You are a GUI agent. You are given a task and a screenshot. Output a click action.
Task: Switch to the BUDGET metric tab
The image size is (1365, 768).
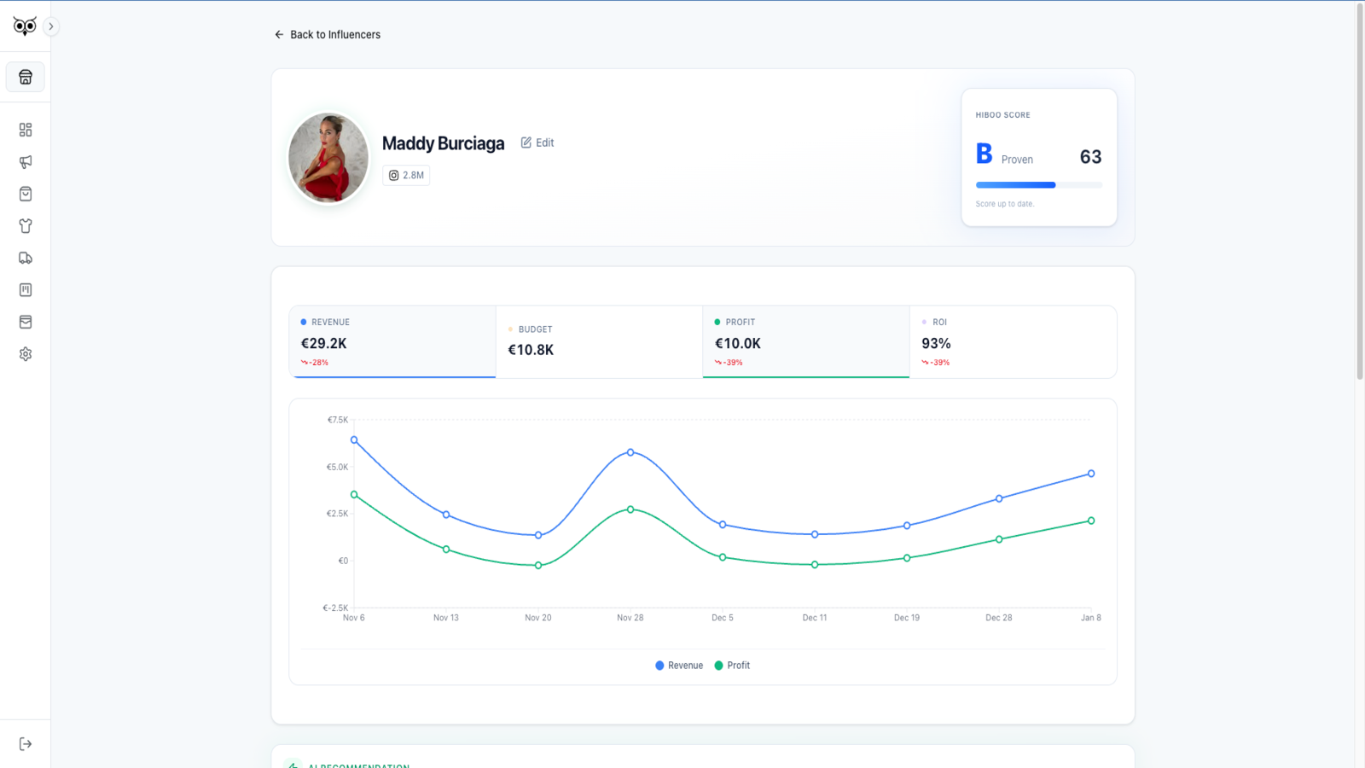[598, 341]
